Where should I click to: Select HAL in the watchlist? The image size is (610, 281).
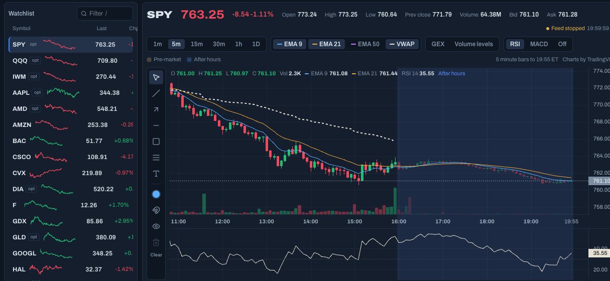point(71,269)
